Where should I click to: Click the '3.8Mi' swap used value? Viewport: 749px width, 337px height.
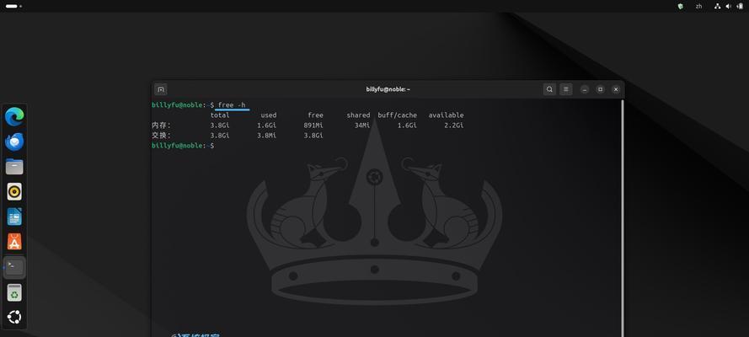pyautogui.click(x=266, y=136)
